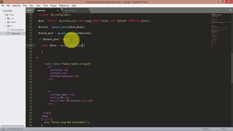
Task: Click line number 64 in gutter
Action: point(31,64)
